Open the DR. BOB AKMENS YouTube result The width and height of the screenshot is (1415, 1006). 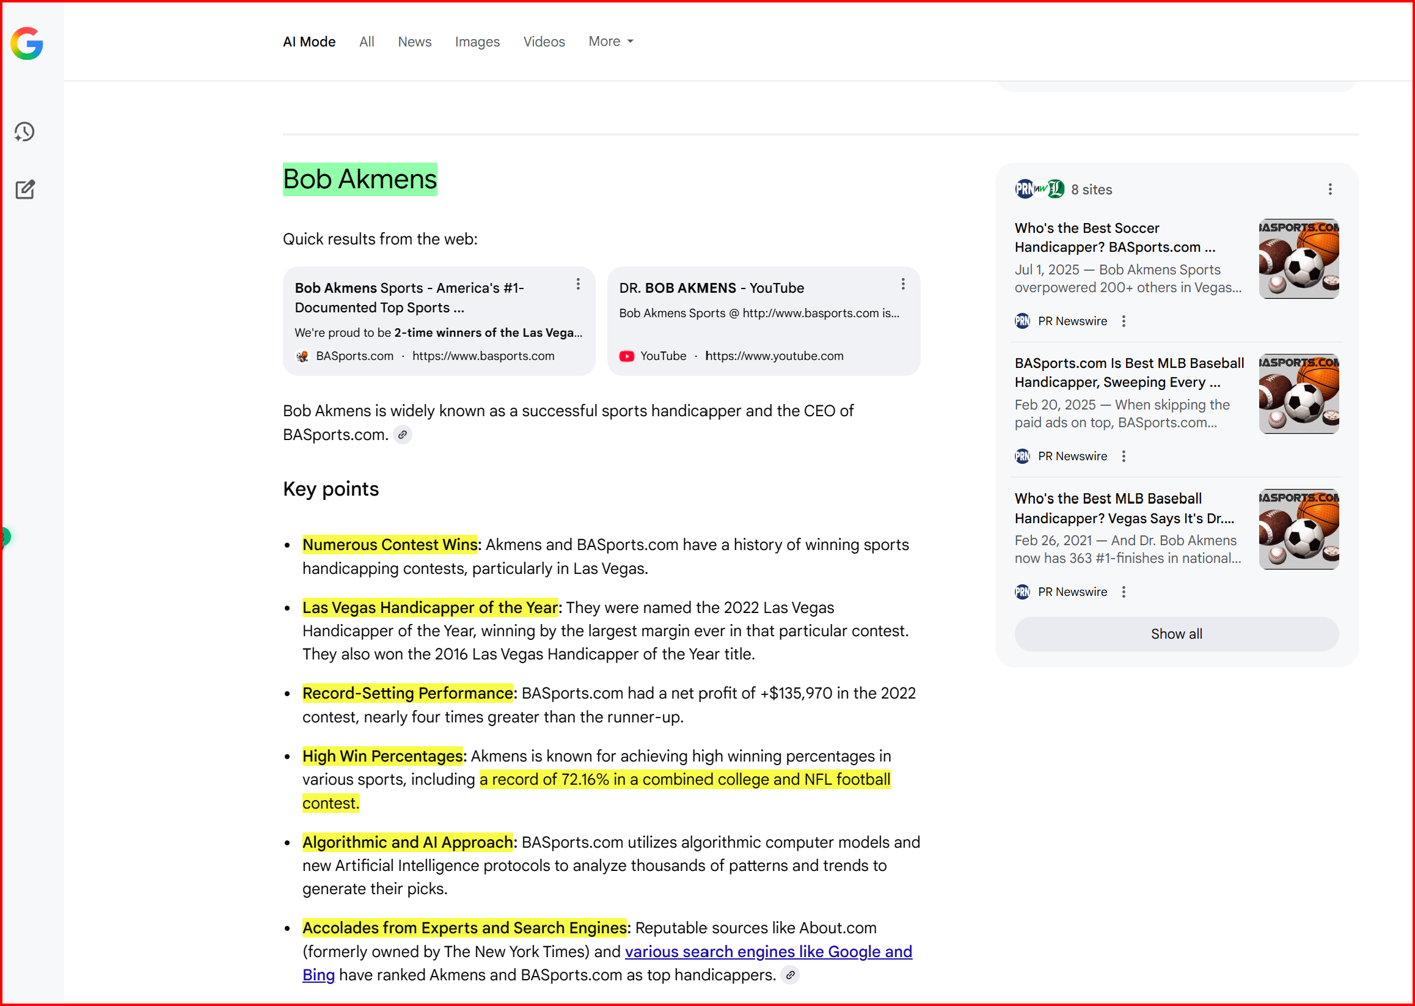[x=711, y=288]
